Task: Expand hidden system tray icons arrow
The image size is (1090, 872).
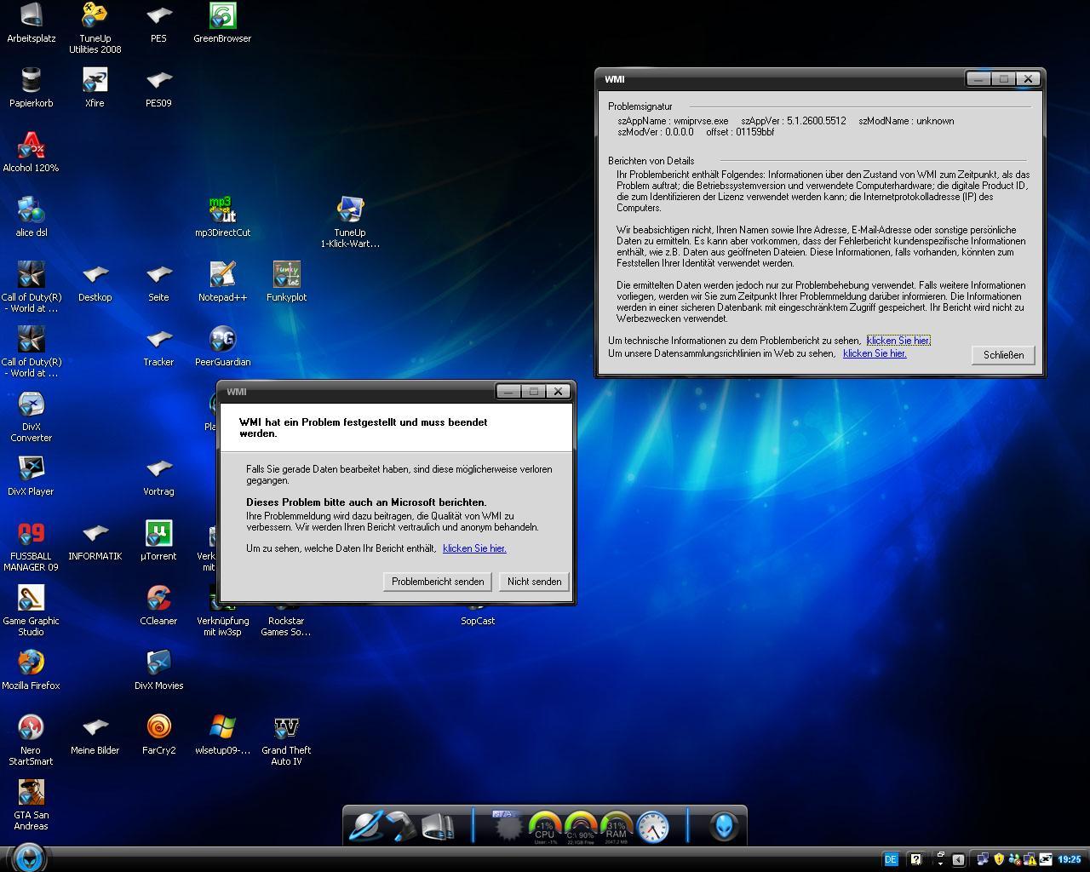Action: [x=959, y=859]
